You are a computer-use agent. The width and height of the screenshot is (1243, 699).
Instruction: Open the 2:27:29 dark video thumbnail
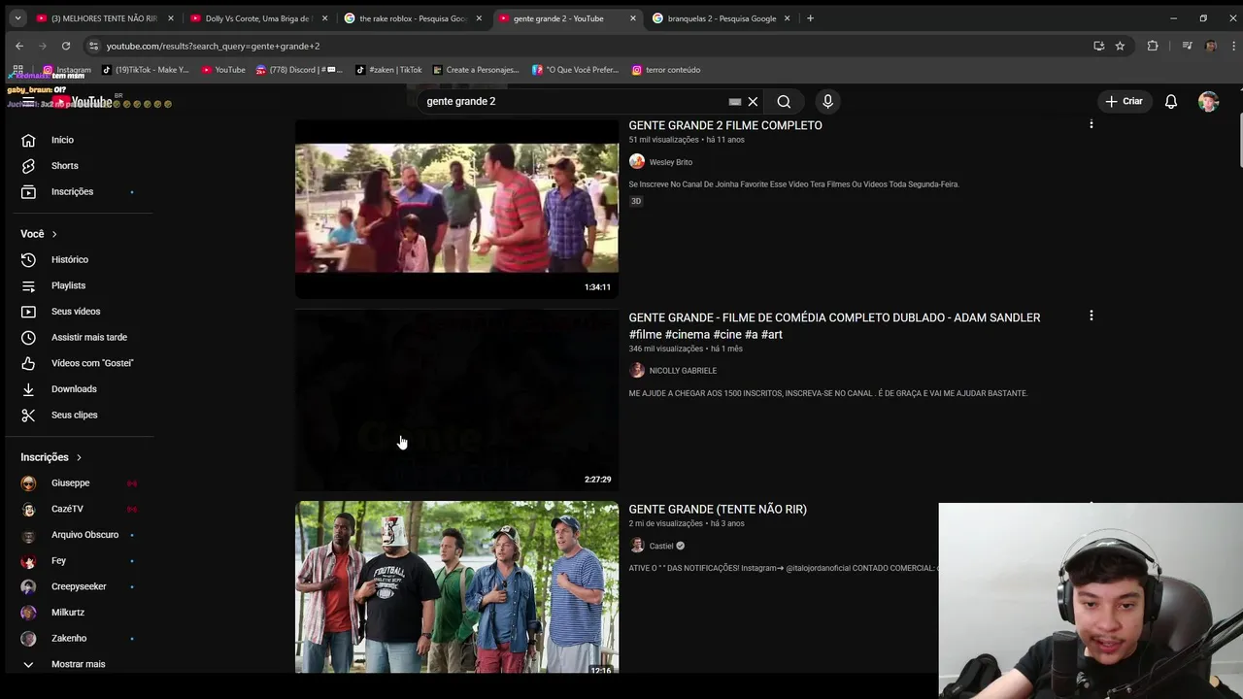456,400
